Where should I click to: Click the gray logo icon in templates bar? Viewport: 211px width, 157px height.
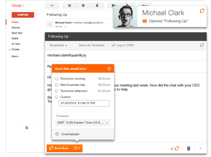coord(202,45)
